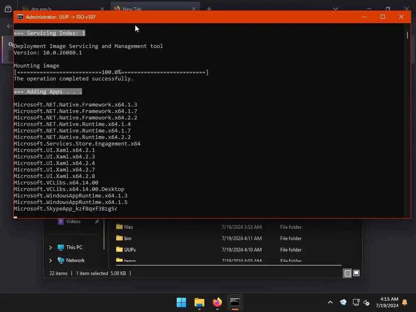
Task: Click the Adding Apps line in console
Action: click(x=48, y=91)
